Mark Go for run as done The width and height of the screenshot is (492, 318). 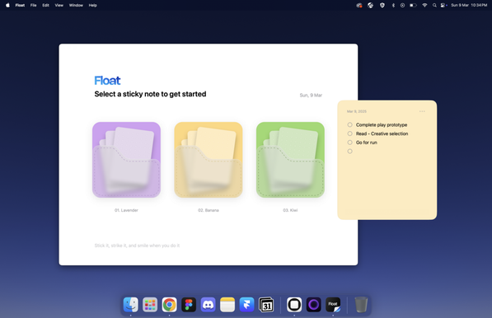(x=350, y=142)
